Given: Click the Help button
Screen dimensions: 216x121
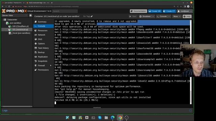Looking at the screenshot, I should click(187, 16).
